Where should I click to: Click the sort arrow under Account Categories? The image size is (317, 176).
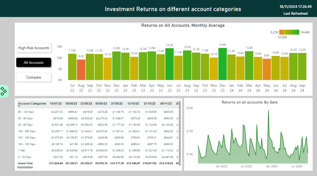(19, 106)
